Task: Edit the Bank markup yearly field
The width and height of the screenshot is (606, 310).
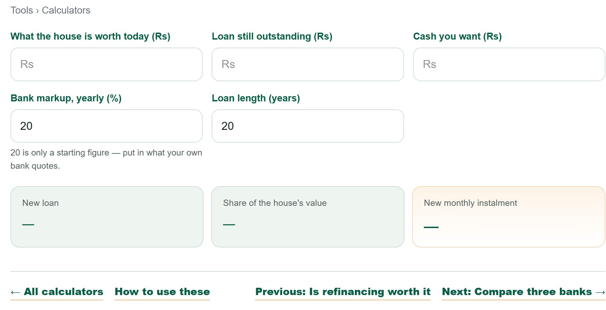Action: pos(106,126)
